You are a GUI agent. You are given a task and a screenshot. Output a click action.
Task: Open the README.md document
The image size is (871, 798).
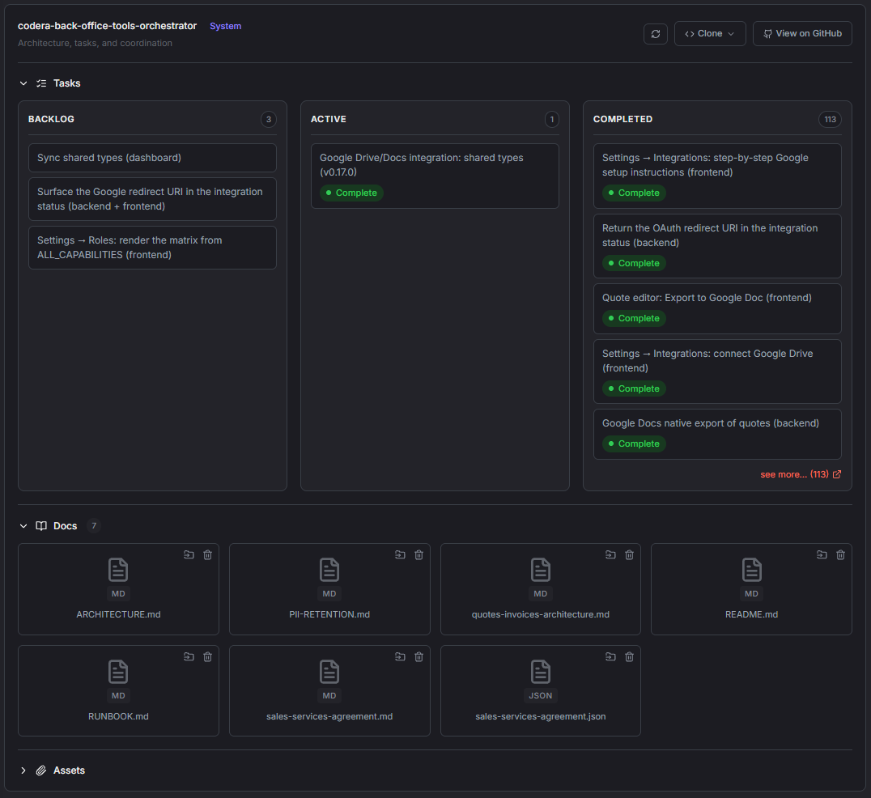[751, 589]
